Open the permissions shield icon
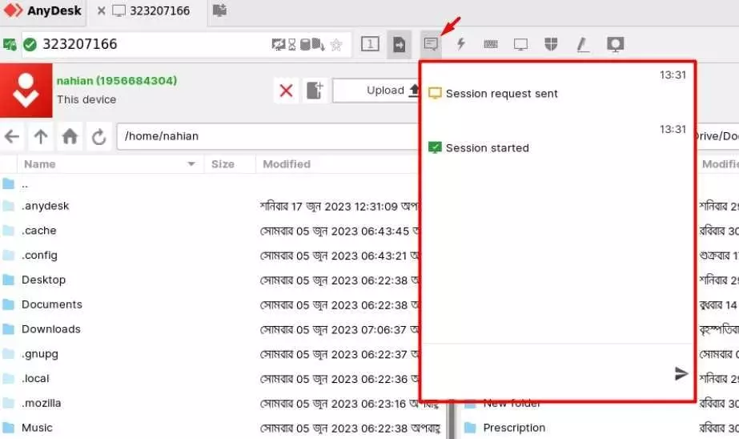Screen dimensions: 739x439 coord(551,44)
